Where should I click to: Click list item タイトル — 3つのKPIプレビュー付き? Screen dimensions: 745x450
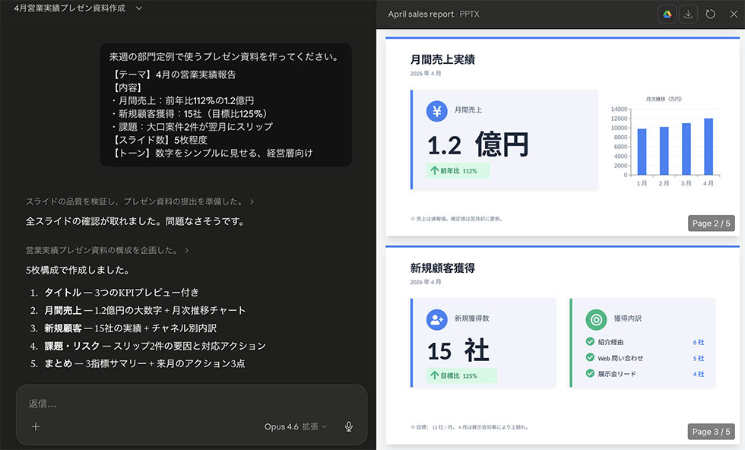coord(121,292)
